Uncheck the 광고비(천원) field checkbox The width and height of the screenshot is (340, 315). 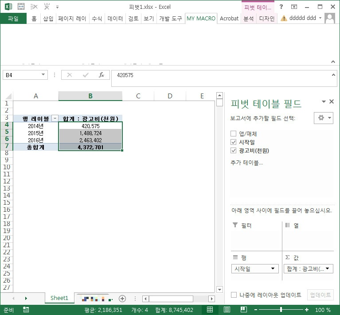pyautogui.click(x=233, y=151)
